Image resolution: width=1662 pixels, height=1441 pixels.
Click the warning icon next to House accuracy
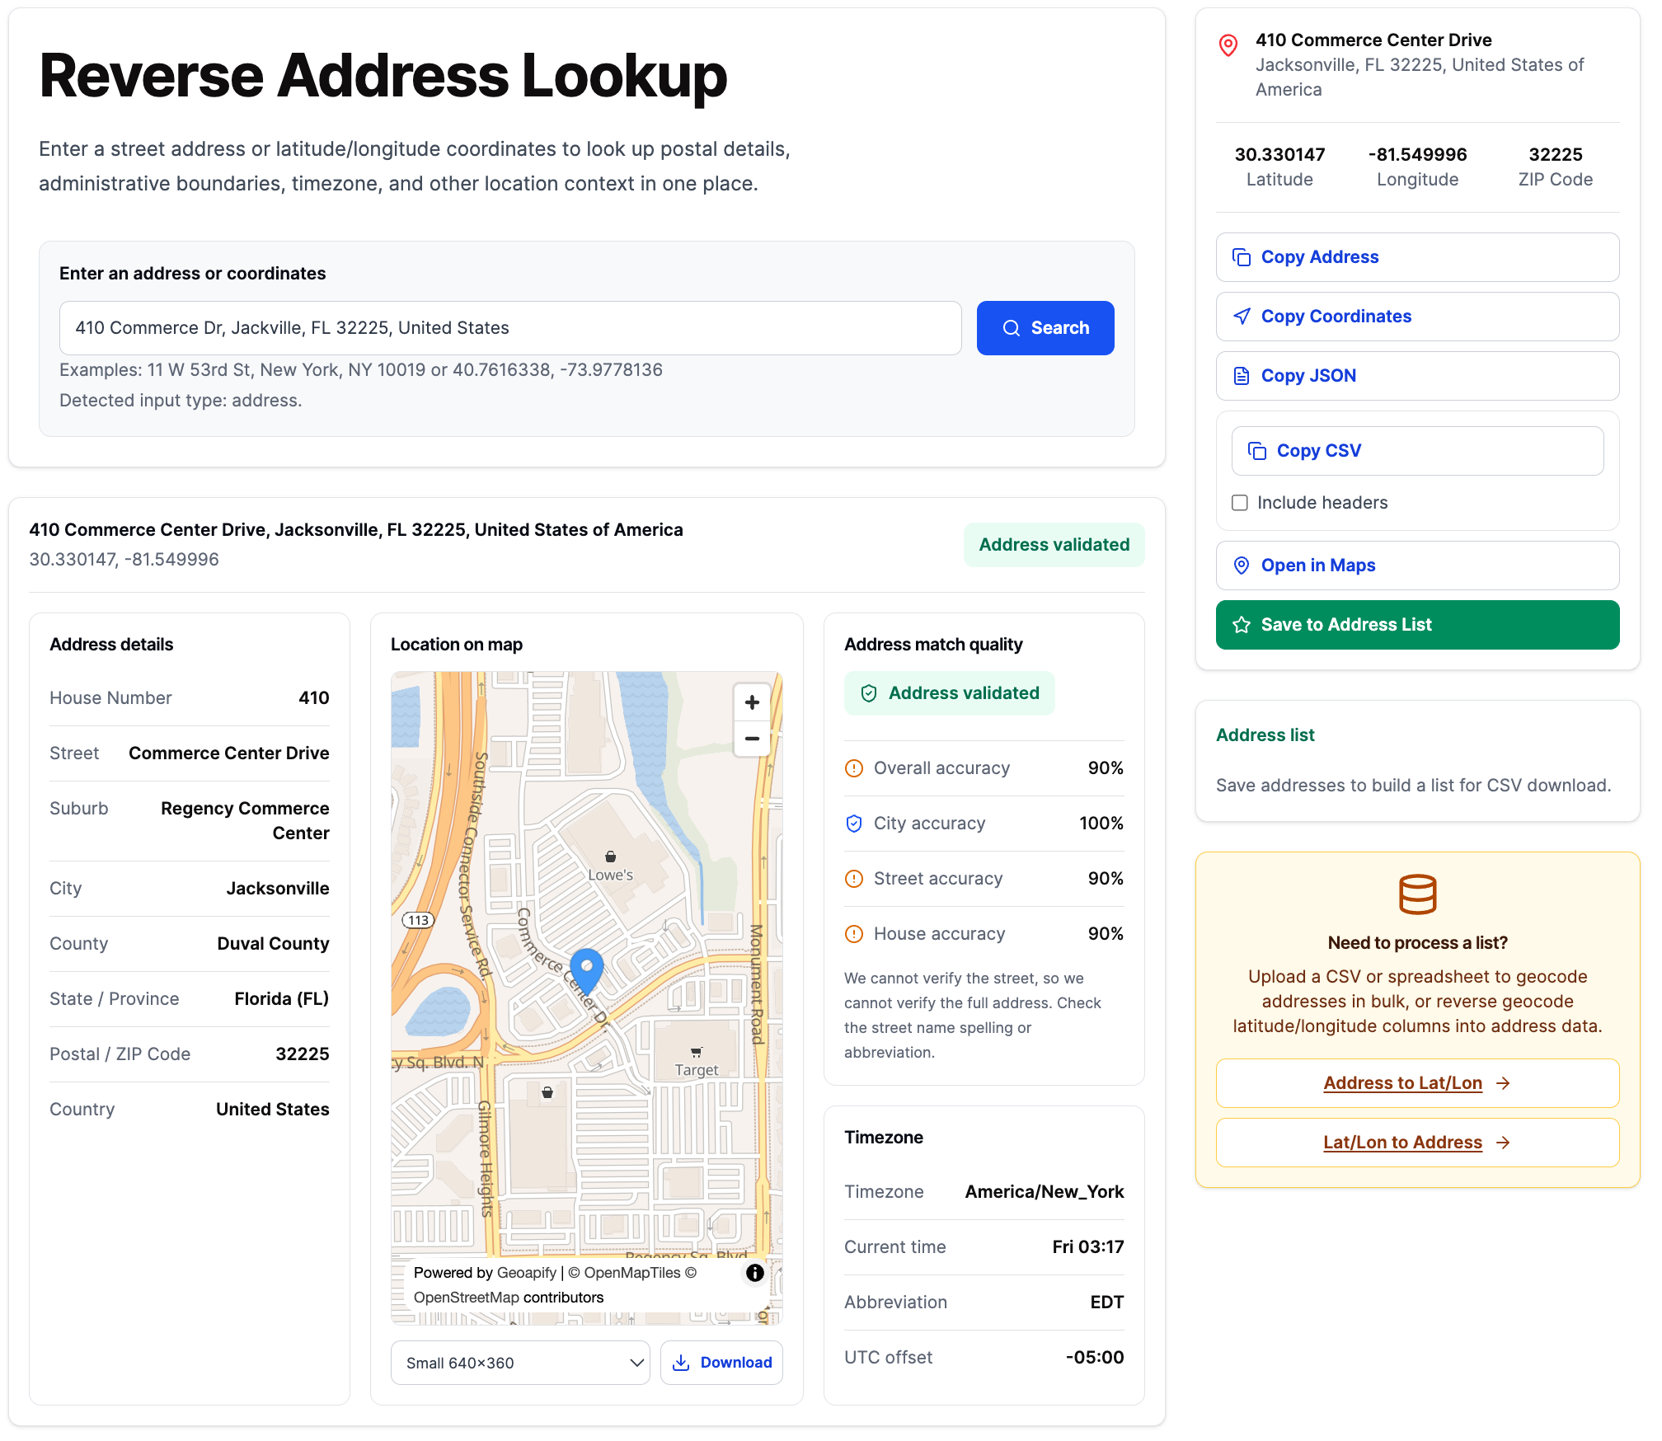pyautogui.click(x=854, y=934)
